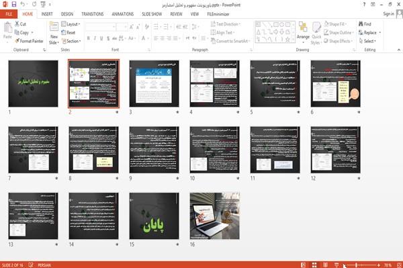
Task: Click the Sign in link
Action: point(389,14)
